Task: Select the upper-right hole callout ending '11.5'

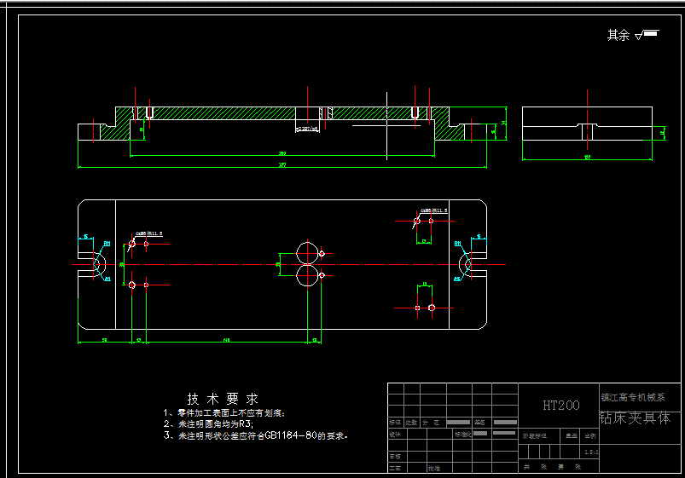Action: [x=434, y=210]
